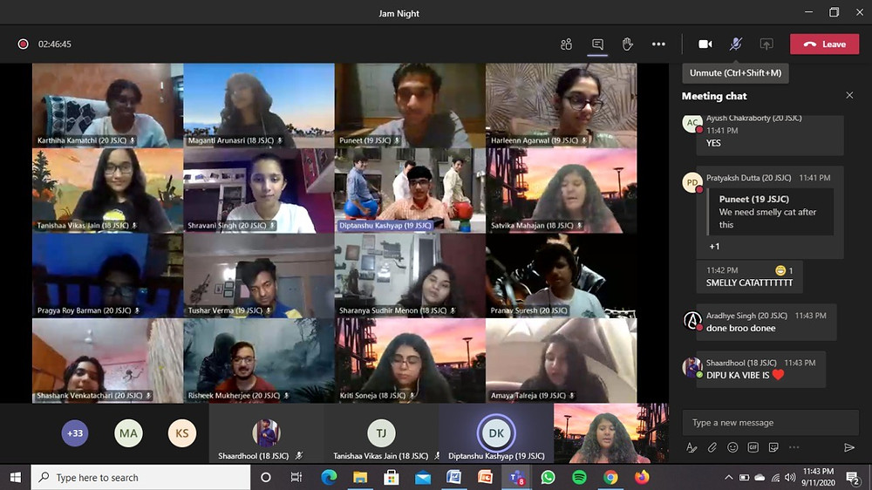Open WhatsApp from taskbar
The width and height of the screenshot is (872, 490).
(x=548, y=477)
